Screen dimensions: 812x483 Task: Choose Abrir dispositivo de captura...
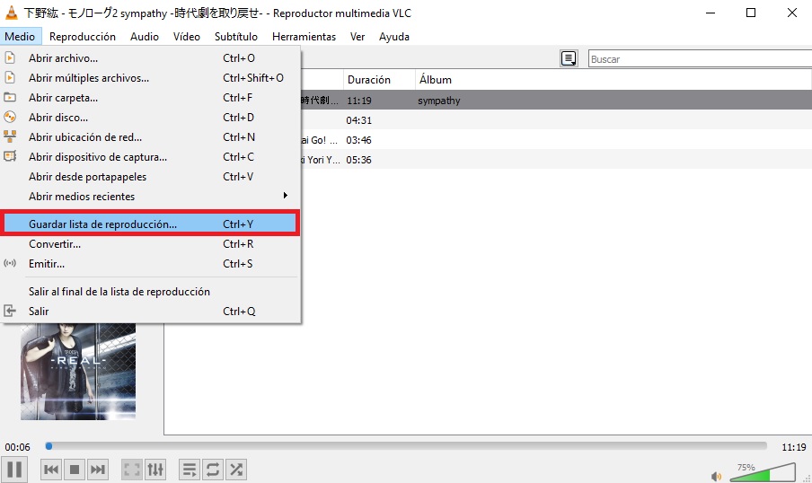click(150, 156)
